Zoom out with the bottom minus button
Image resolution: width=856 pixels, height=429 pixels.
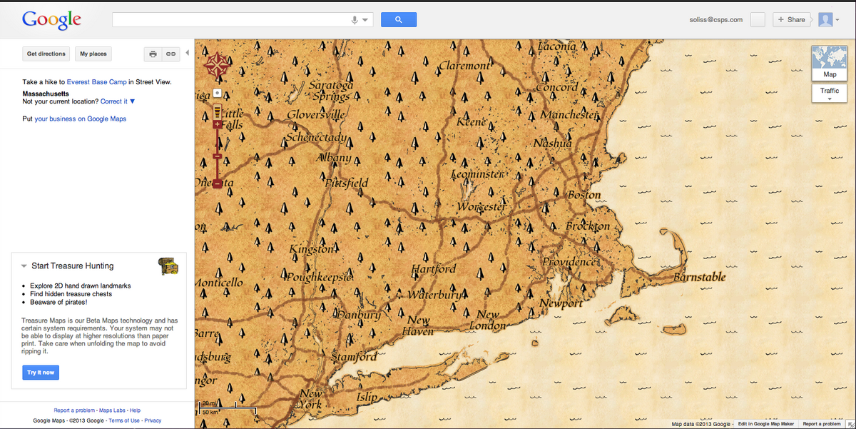click(218, 184)
